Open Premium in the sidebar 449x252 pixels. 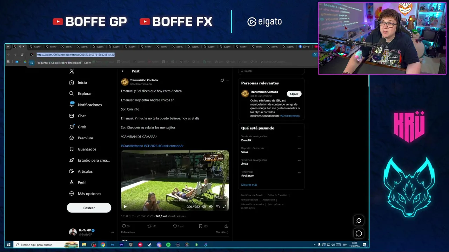tap(81, 138)
